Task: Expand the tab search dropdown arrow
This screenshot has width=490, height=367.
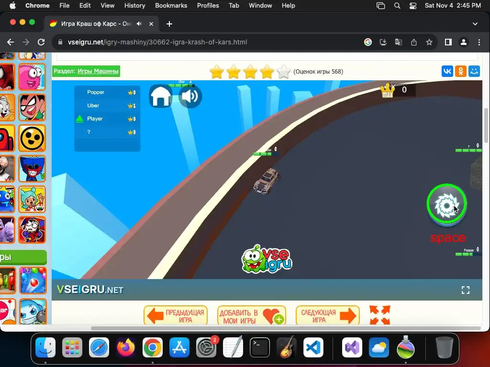Action: (x=475, y=24)
